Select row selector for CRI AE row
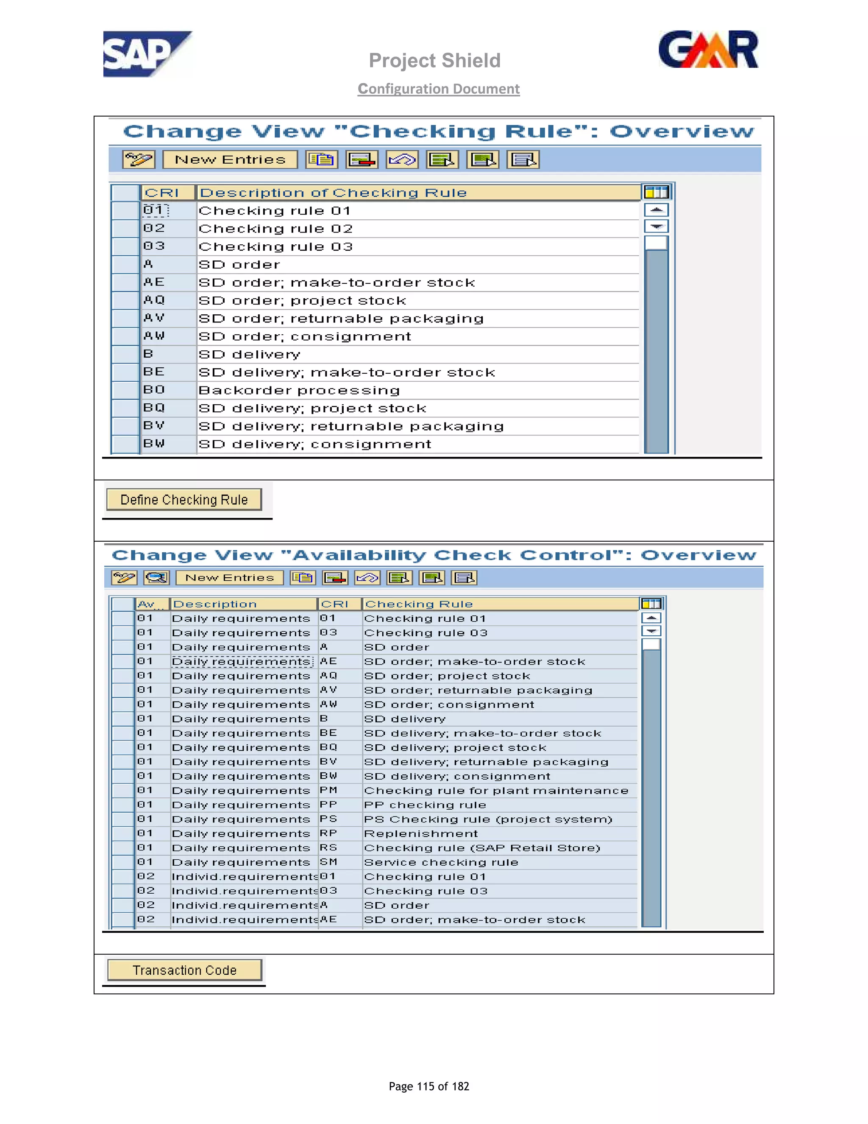The image size is (868, 1124). (x=125, y=282)
